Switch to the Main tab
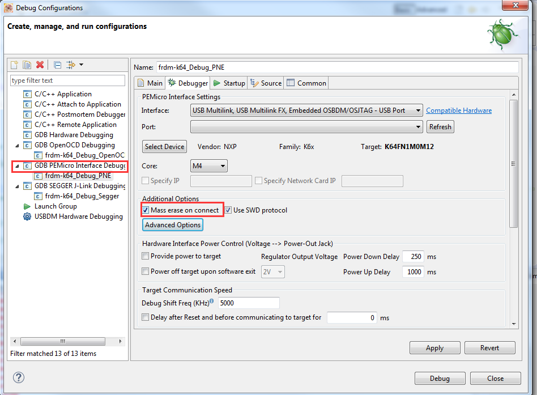The width and height of the screenshot is (537, 395). click(x=150, y=83)
